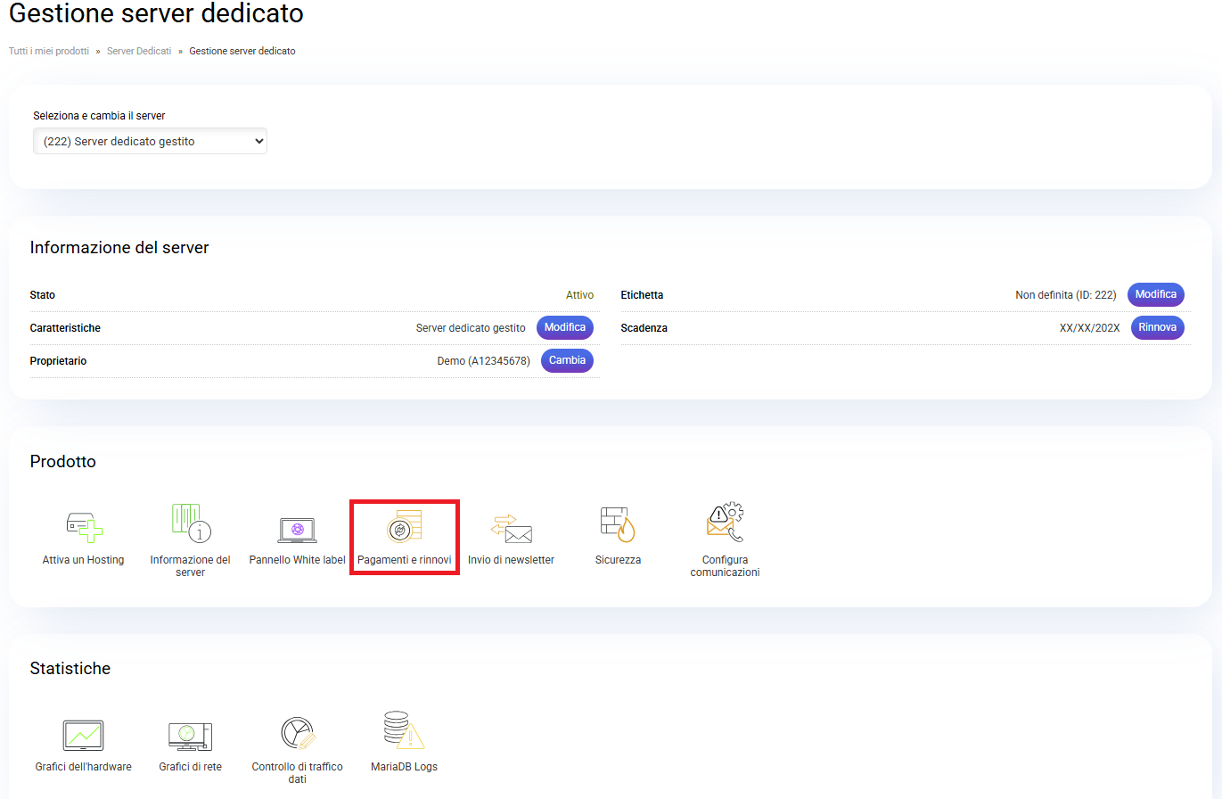Click the Sicurezza firewall icon
The height and width of the screenshot is (799, 1222).
(618, 525)
